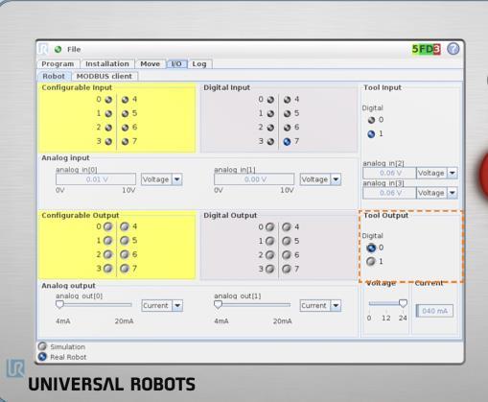Toggle Configurable Output 7
Image resolution: width=488 pixels, height=402 pixels.
125,269
